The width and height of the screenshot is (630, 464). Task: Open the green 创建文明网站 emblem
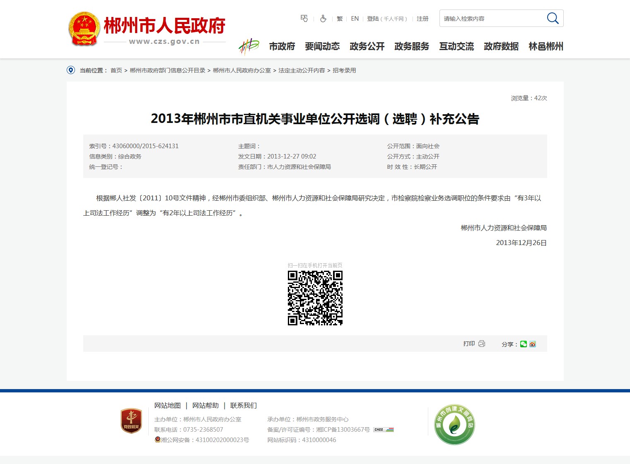454,424
